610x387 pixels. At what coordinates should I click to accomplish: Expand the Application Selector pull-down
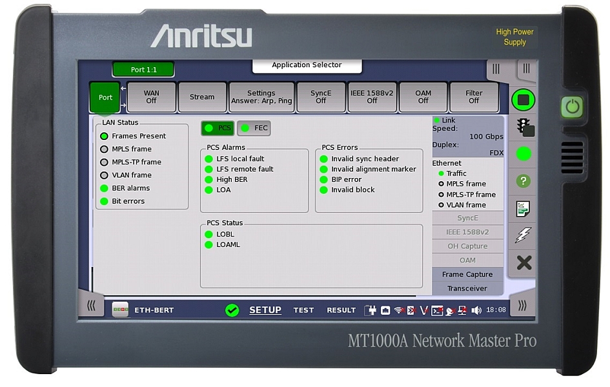tap(307, 65)
